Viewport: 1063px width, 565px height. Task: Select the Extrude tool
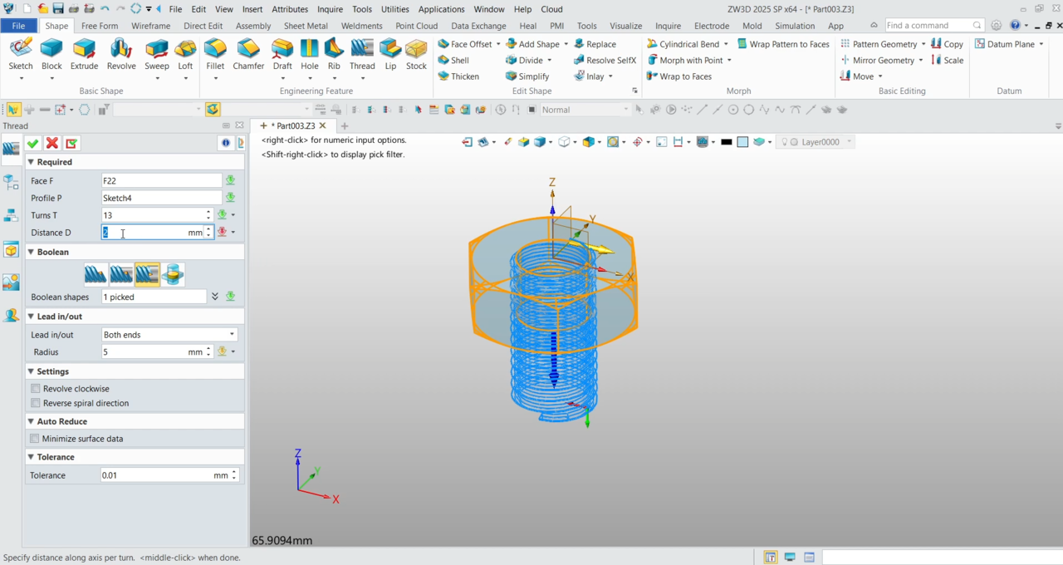tap(84, 53)
